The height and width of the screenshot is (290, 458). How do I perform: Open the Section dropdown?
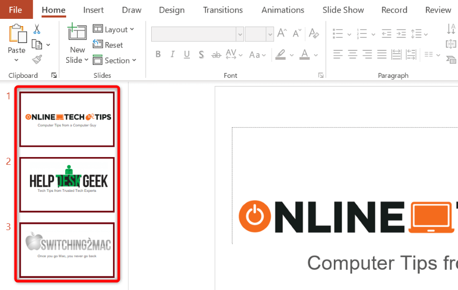pyautogui.click(x=114, y=60)
